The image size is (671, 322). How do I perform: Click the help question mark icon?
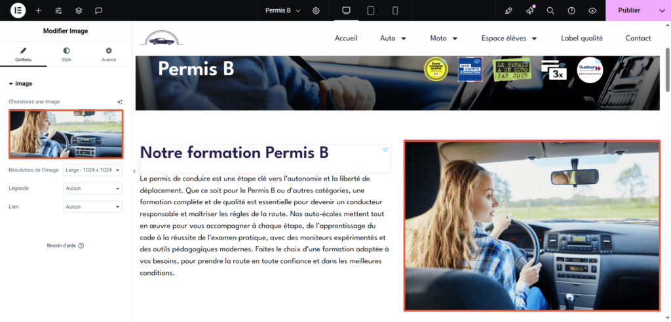pos(571,10)
